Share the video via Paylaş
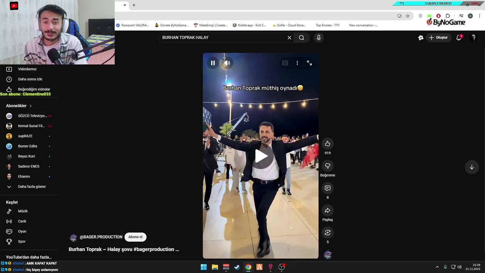 [327, 210]
